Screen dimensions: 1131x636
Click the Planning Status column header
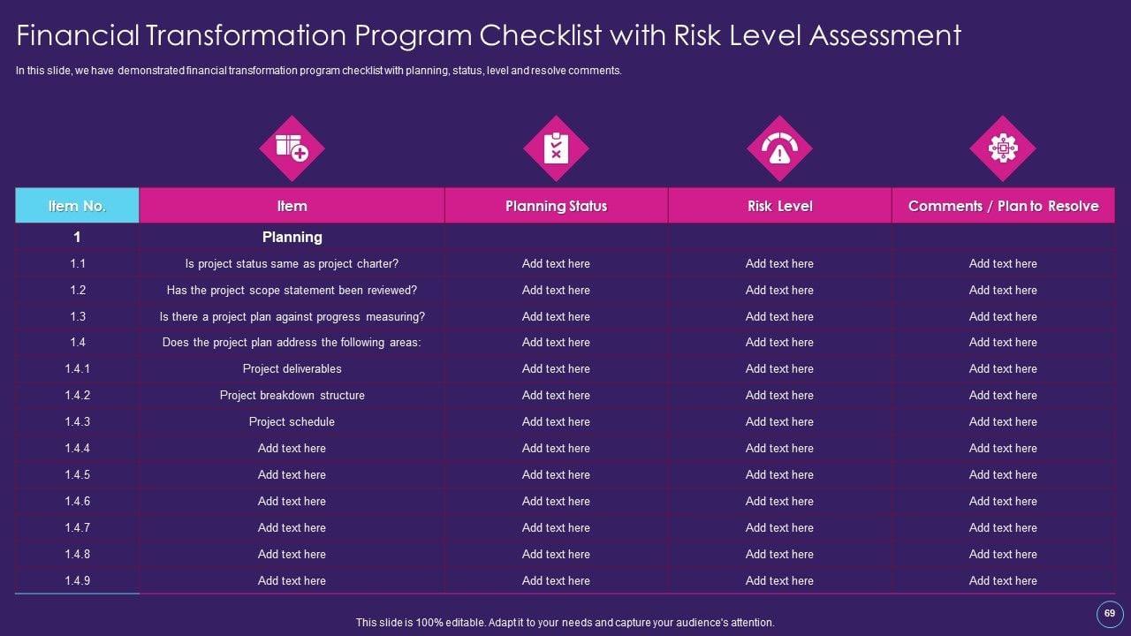[x=556, y=206]
